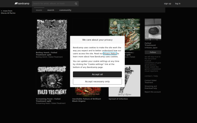The image size is (197, 123).
Task: Open Boiling Vomit / Failed Treatment split title
Action: (x=47, y=53)
